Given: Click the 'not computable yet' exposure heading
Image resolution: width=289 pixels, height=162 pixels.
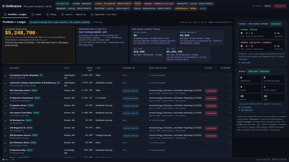Looking at the screenshot, I should [x=93, y=32].
